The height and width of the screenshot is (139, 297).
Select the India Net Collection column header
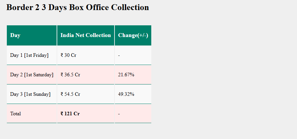click(x=86, y=35)
